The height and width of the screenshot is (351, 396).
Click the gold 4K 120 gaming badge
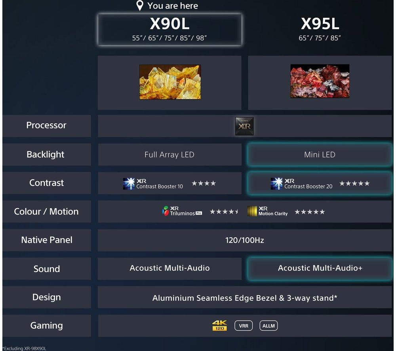coord(219,326)
